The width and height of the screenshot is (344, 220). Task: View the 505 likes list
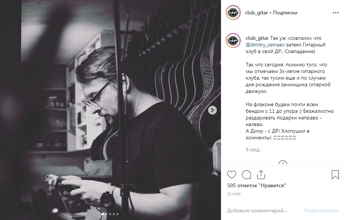tap(256, 185)
